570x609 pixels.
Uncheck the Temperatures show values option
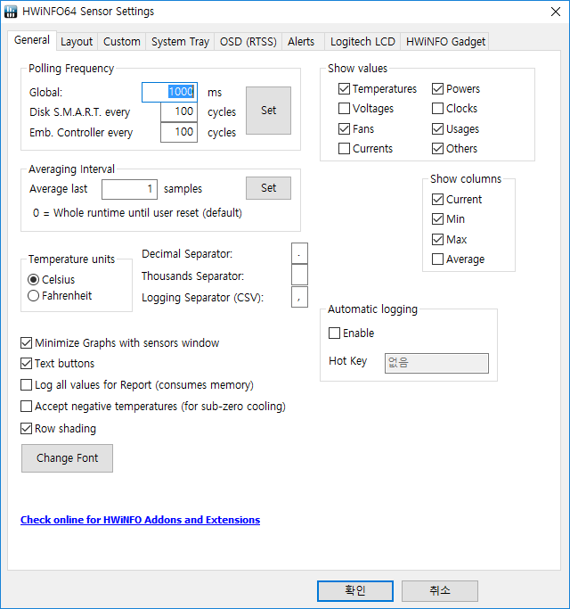coord(345,89)
